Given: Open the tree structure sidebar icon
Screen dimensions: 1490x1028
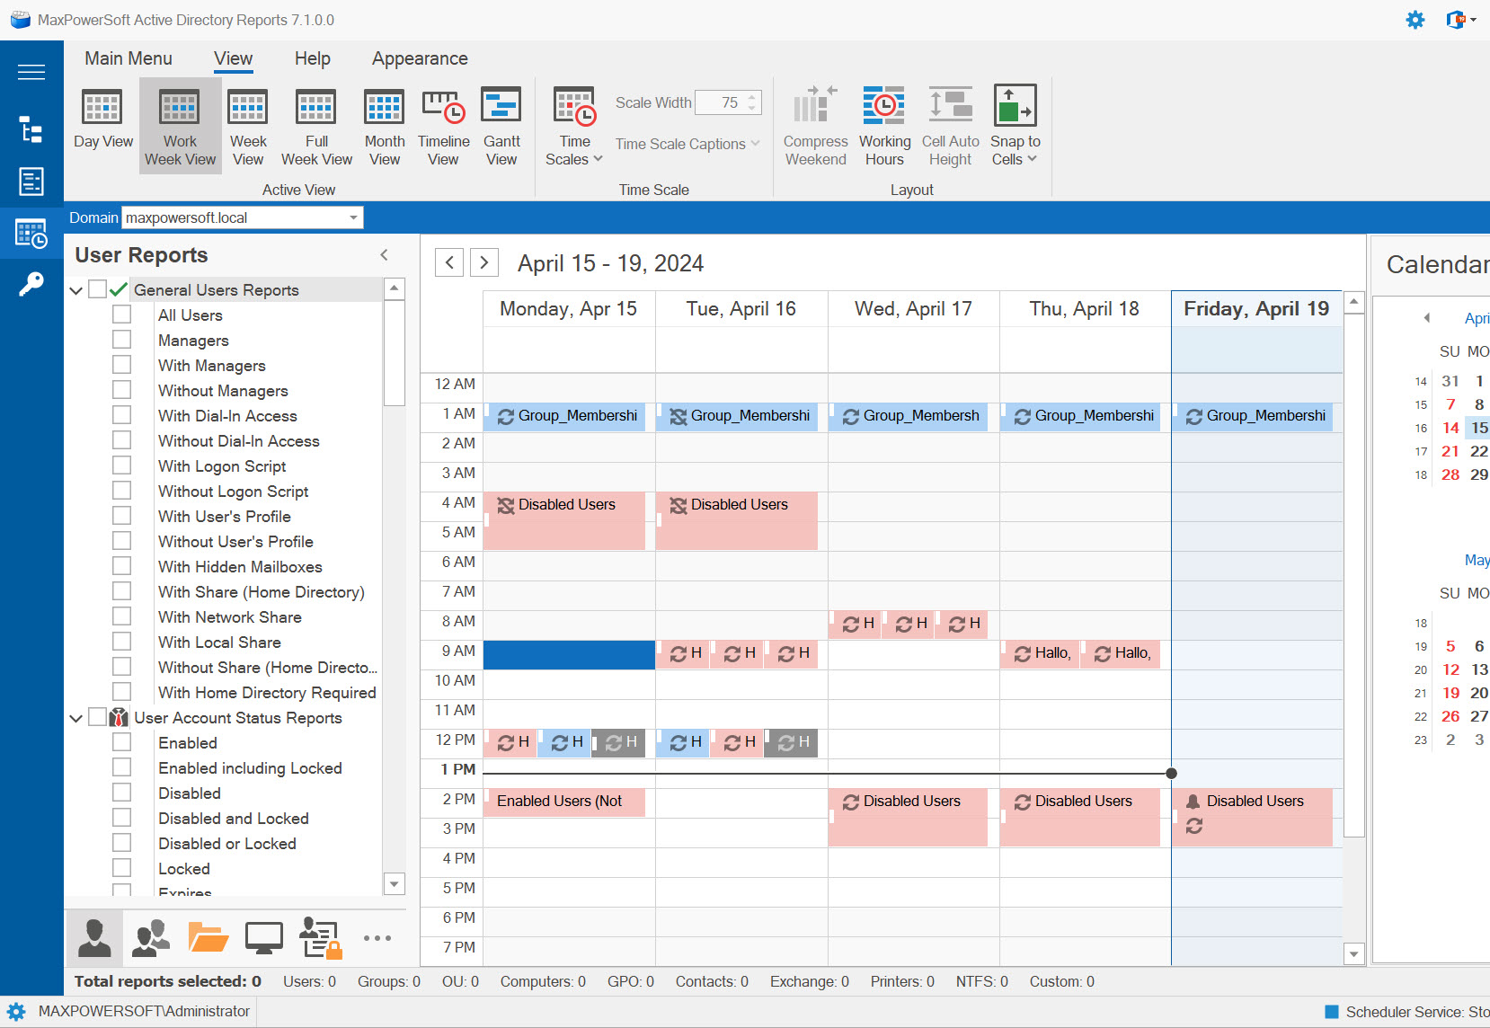Looking at the screenshot, I should pos(31,129).
